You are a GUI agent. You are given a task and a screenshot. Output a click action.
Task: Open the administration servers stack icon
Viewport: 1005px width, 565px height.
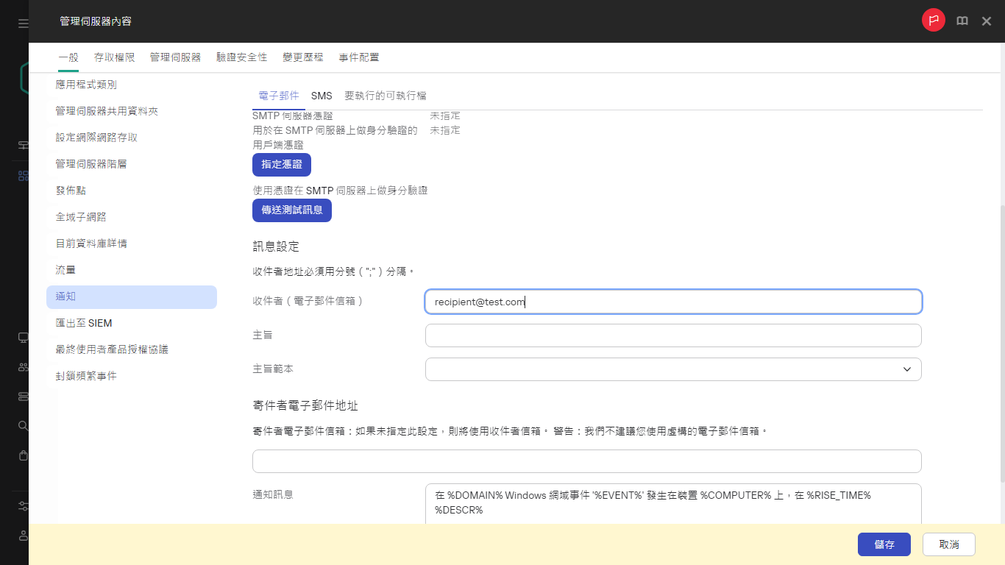click(22, 397)
